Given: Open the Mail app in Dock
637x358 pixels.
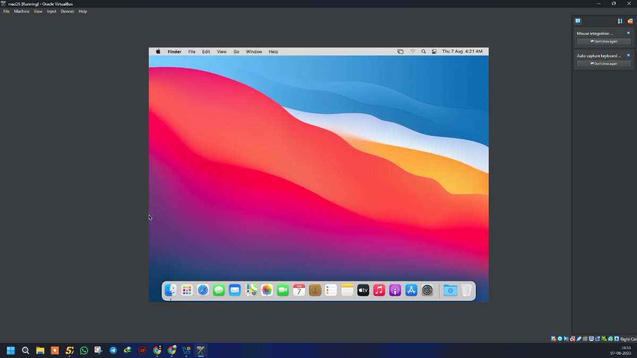Looking at the screenshot, I should (235, 290).
